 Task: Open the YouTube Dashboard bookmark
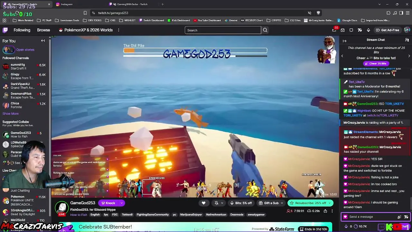pos(207,20)
